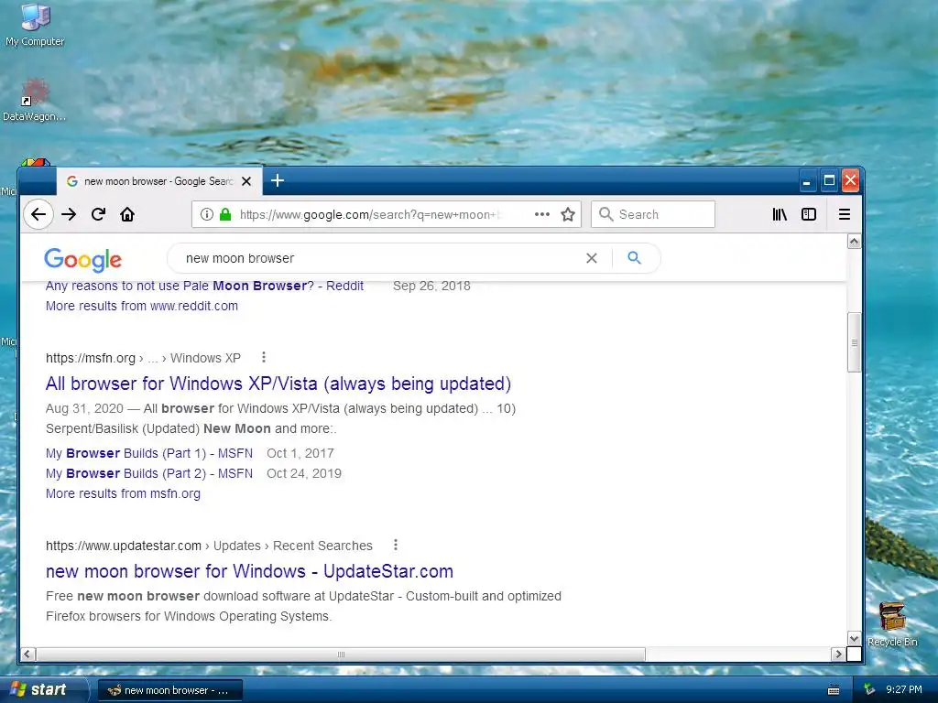Open 'All browser for Windows XP/Vista' result
This screenshot has width=938, height=703.
(278, 384)
